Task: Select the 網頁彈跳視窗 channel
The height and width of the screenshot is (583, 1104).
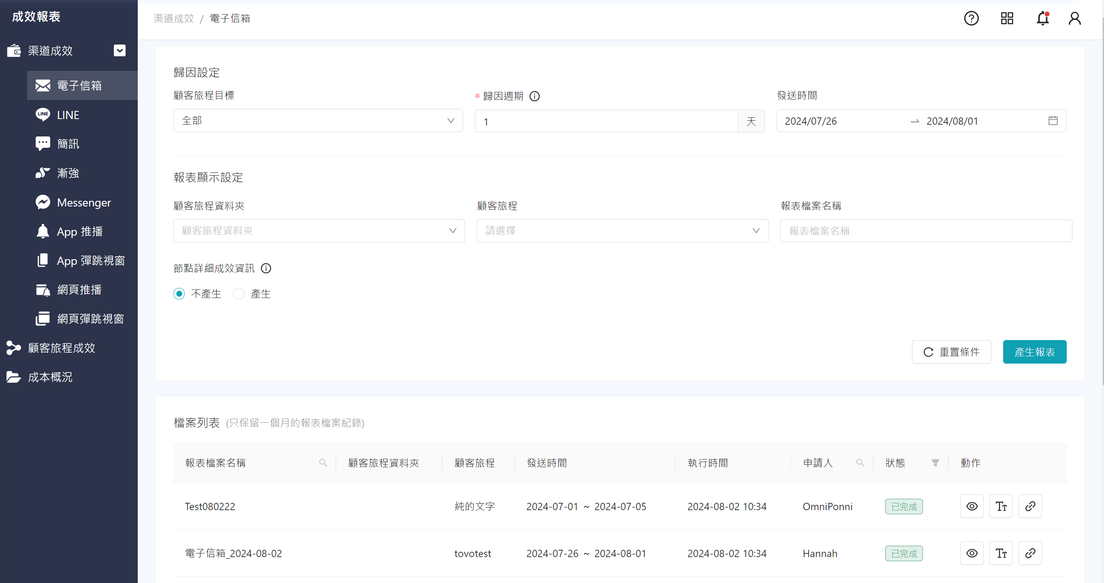Action: tap(90, 318)
